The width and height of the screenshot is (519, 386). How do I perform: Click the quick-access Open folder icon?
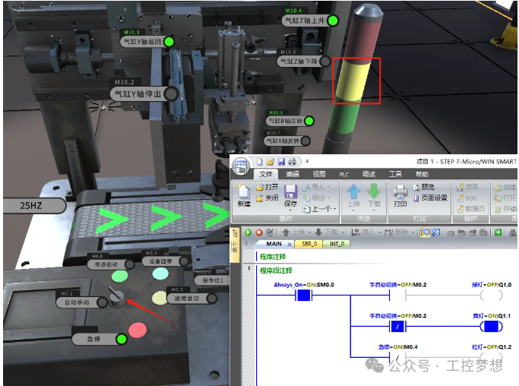(x=271, y=162)
